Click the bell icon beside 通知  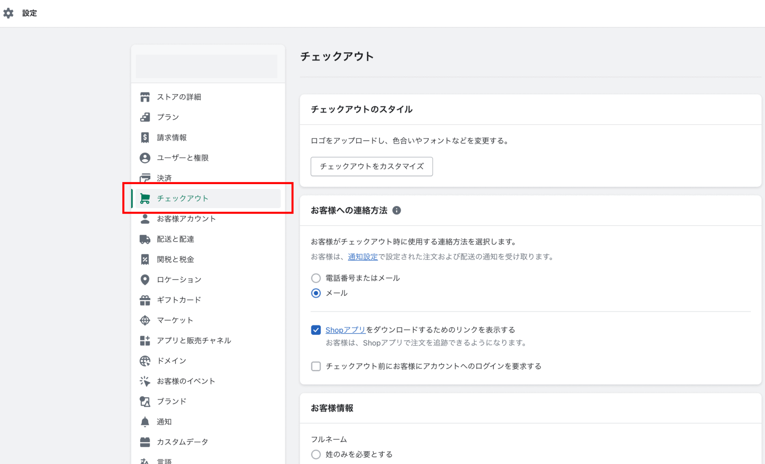[x=145, y=422]
